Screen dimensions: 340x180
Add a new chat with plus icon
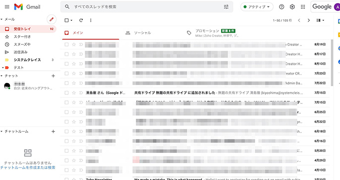tap(53, 76)
